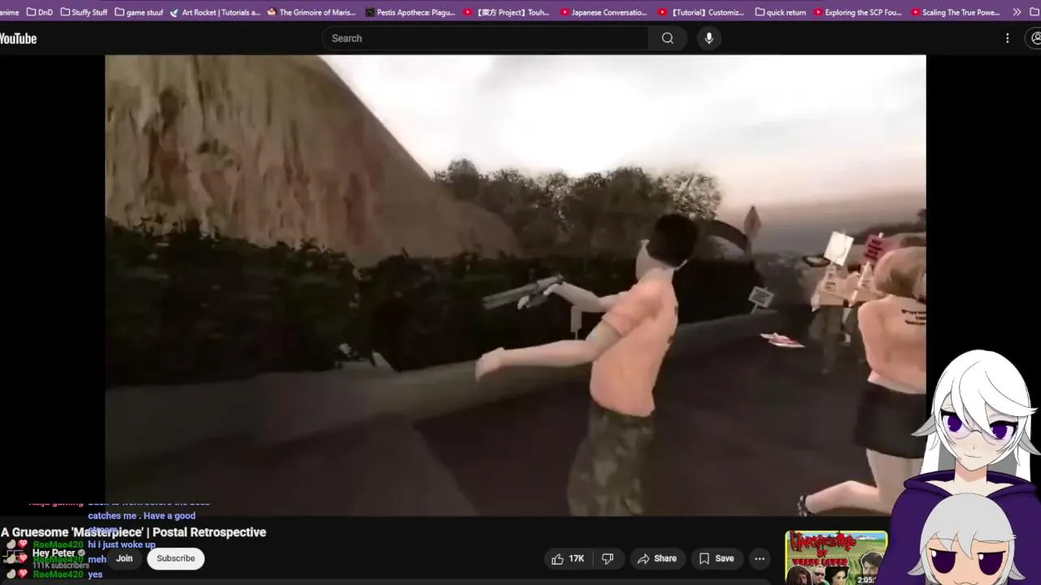The width and height of the screenshot is (1041, 585).
Task: Share the video
Action: click(x=657, y=558)
